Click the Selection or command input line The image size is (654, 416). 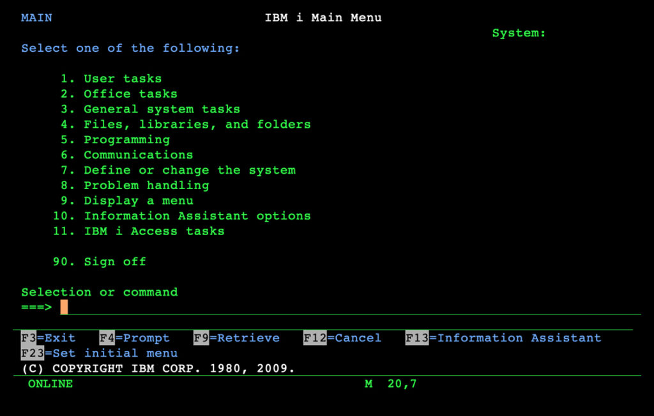(351, 307)
